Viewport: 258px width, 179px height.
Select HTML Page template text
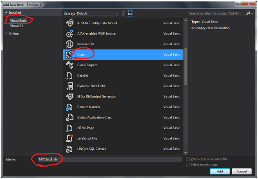coord(85,128)
